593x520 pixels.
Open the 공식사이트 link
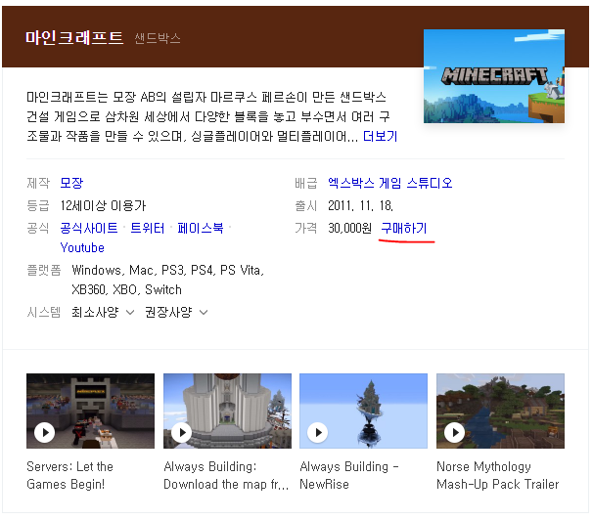89,228
